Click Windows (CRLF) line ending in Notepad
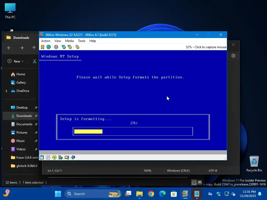 [178, 170]
